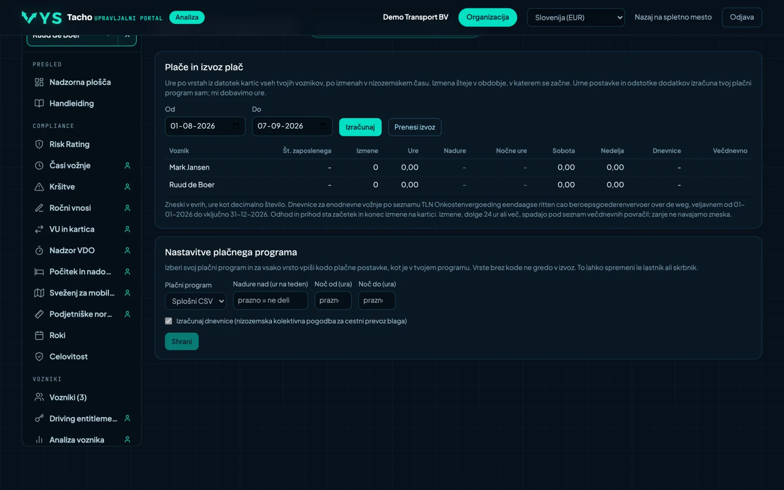
Task: Open the Časi vožnje clock icon
Action: coord(39,166)
